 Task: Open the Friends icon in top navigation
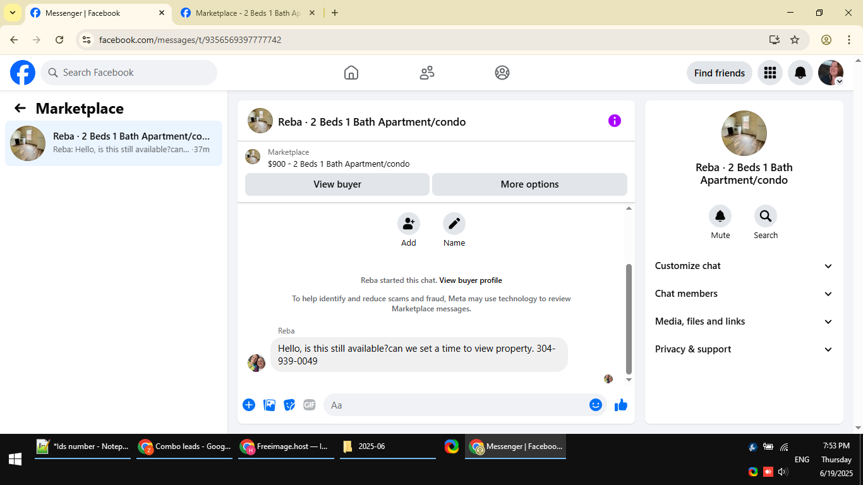(427, 73)
